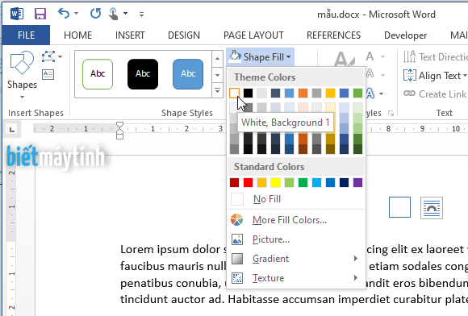Toggle Touch/Mouse mode icon
The width and height of the screenshot is (468, 316).
pyautogui.click(x=114, y=14)
